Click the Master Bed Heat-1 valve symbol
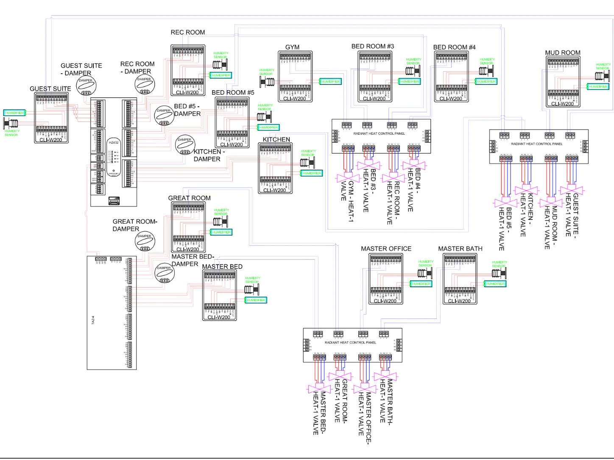The height and width of the screenshot is (460, 614). point(319,388)
